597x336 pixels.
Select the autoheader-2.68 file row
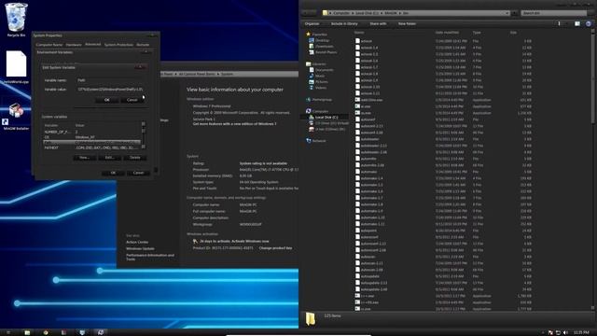(x=444, y=152)
